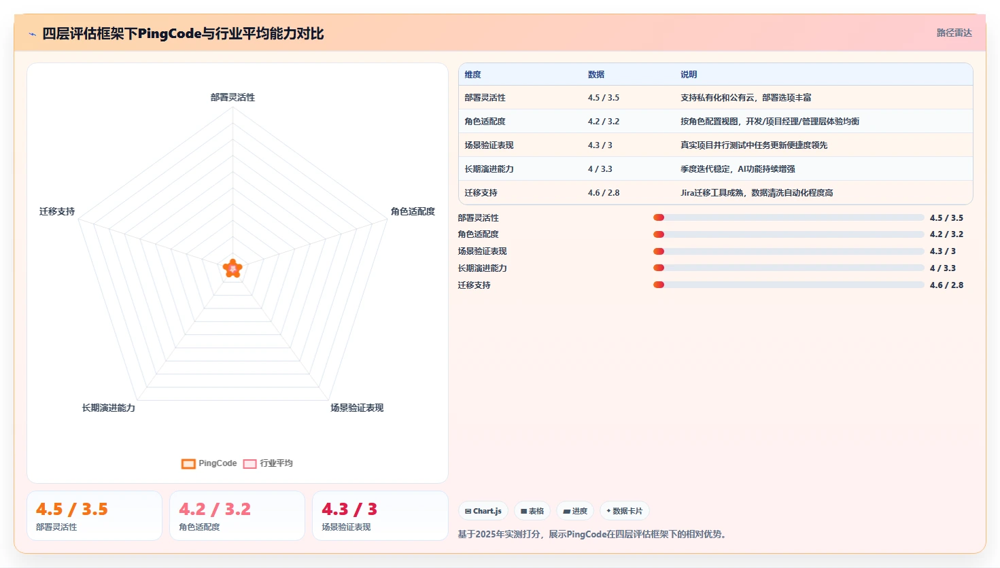Viewport: 1000px width, 568px height.
Task: Click the 场景验证表现 radar axis label
Action: (357, 408)
